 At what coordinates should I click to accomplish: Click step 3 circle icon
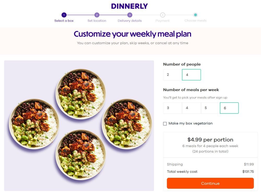point(130,15)
